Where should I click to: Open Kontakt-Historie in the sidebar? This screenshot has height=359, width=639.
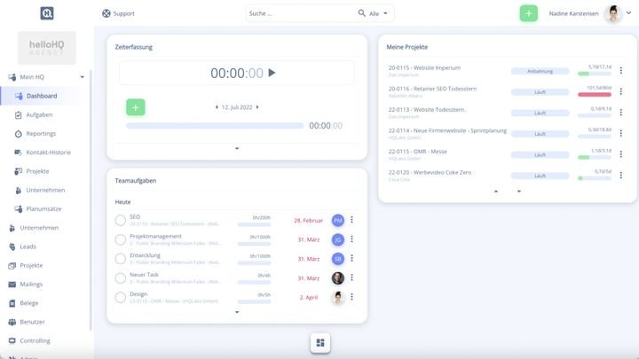[x=48, y=152]
